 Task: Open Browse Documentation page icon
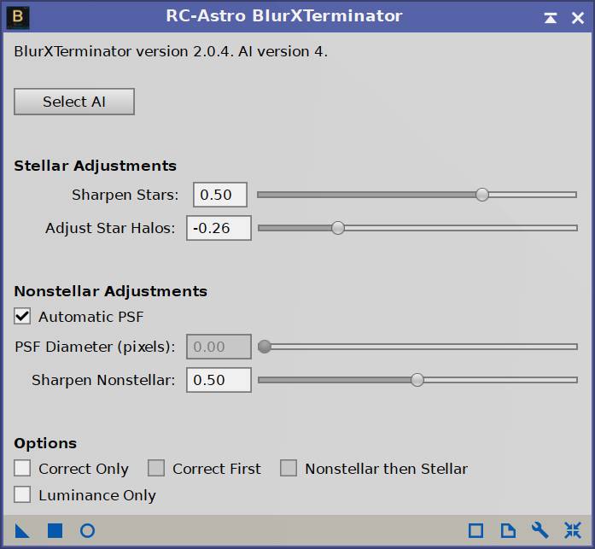point(508,530)
